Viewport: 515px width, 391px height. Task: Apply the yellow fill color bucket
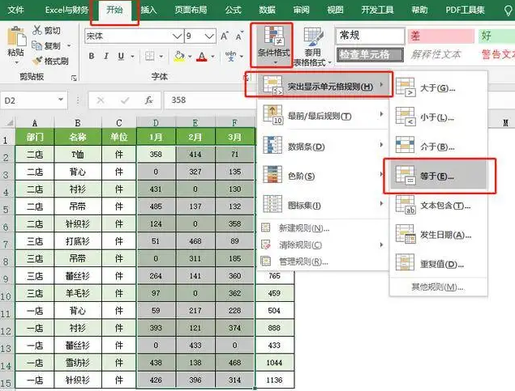pos(179,57)
